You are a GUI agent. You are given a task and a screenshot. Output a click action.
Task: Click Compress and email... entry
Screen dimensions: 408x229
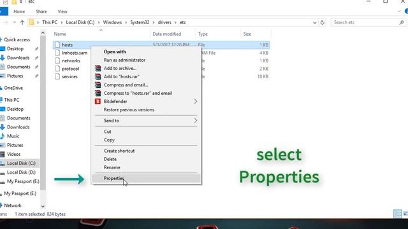coord(126,85)
